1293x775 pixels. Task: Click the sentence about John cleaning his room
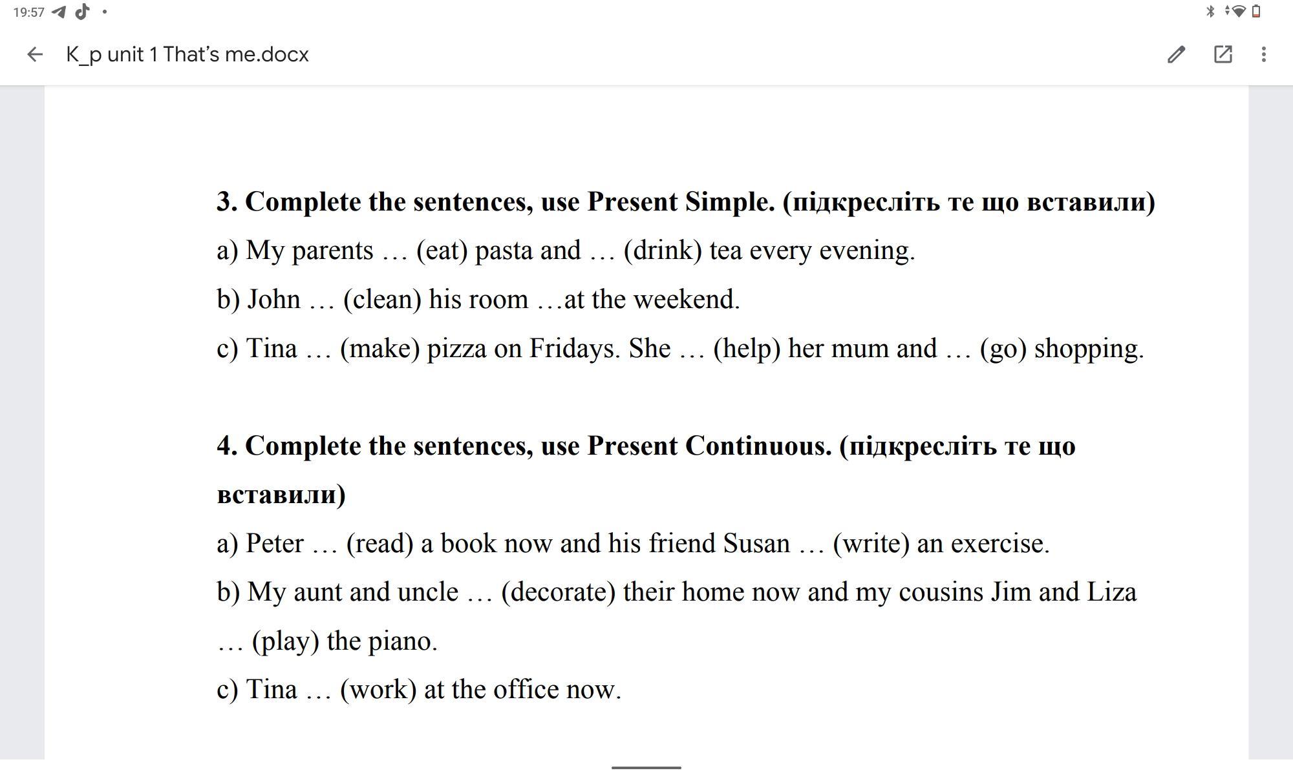[x=478, y=300]
